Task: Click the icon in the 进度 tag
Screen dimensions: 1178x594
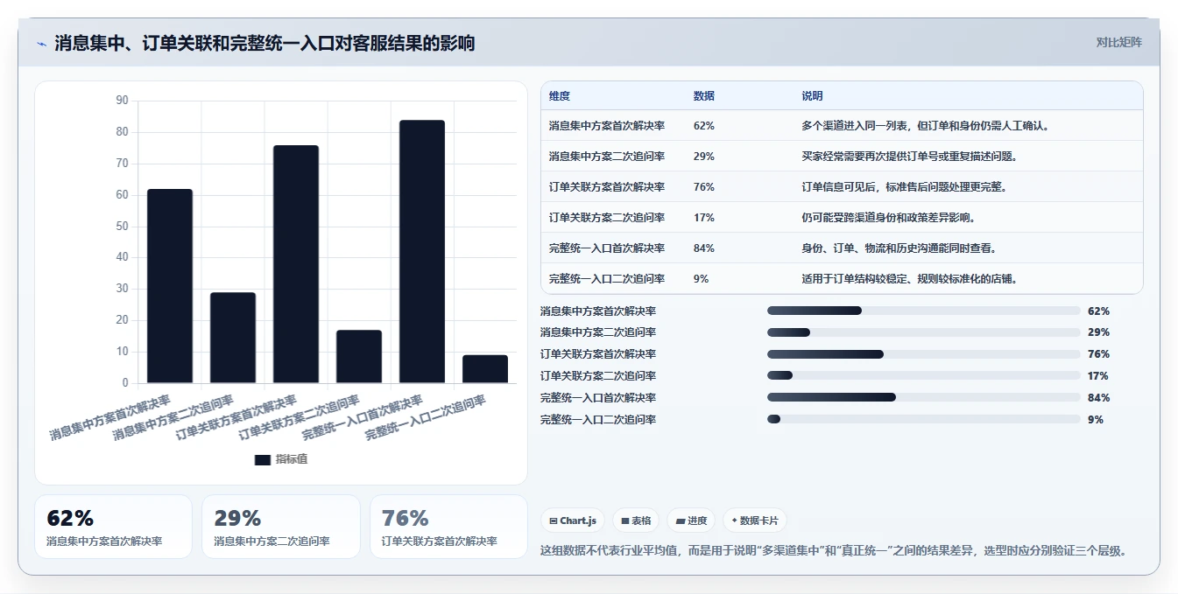Action: (x=680, y=521)
